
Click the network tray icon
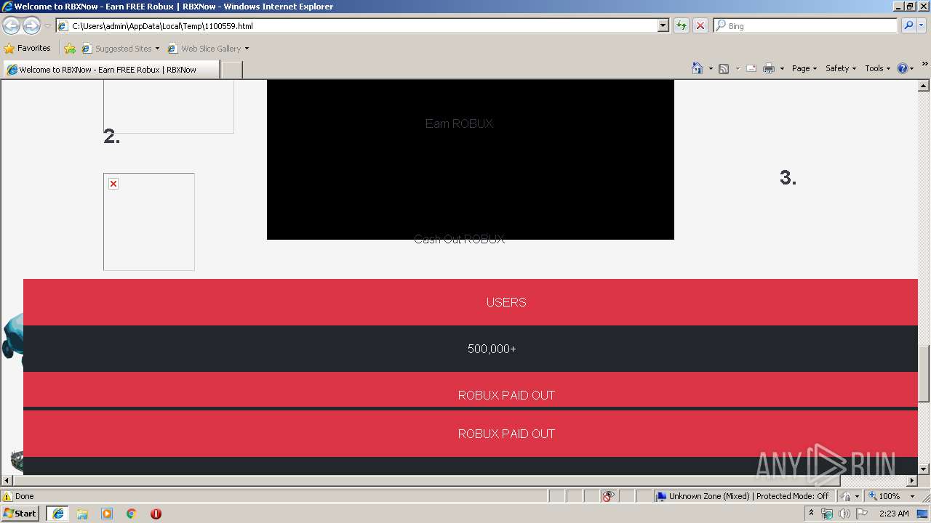tap(827, 514)
